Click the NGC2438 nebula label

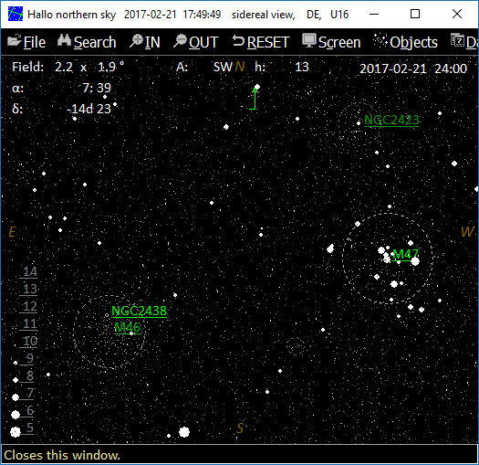click(139, 312)
